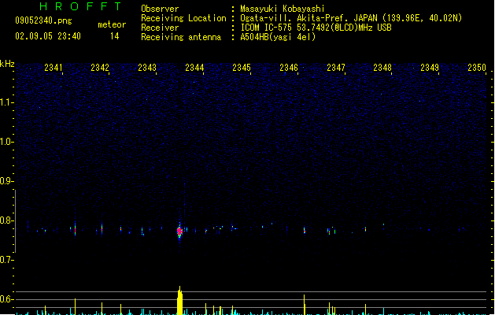Click the 2341 time marker
This screenshot has width=495, height=315.
[53, 68]
